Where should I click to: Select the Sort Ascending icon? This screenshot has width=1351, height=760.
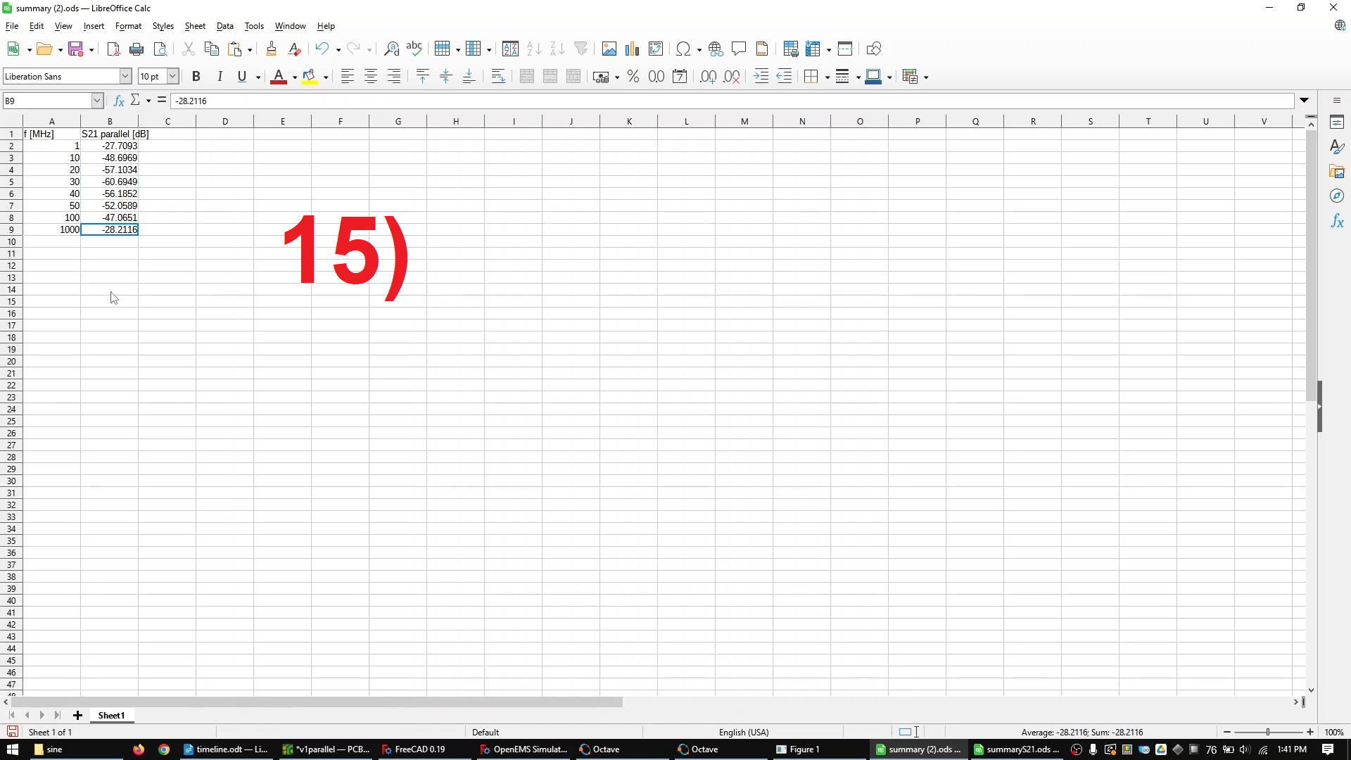point(533,49)
